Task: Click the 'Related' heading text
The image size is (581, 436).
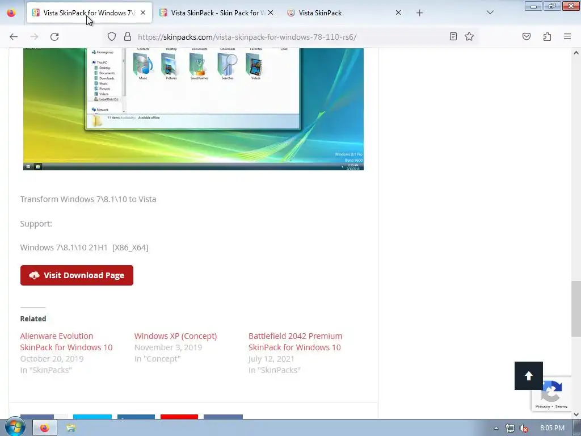Action: coord(33,318)
